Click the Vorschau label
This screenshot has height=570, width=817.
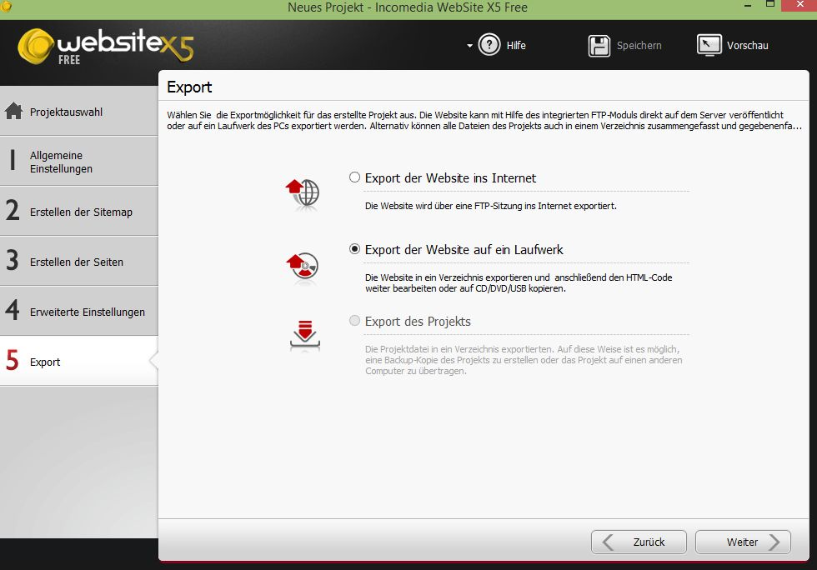click(x=748, y=46)
